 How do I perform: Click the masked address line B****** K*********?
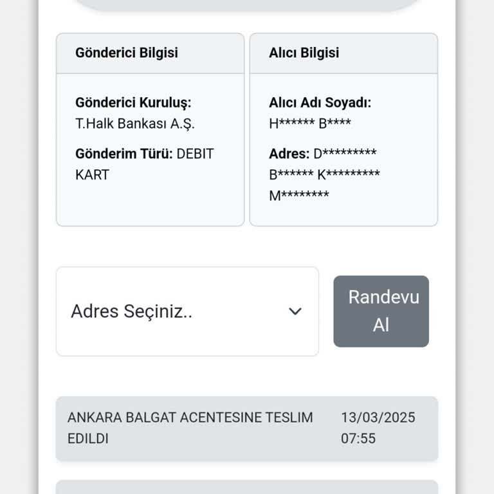point(324,174)
